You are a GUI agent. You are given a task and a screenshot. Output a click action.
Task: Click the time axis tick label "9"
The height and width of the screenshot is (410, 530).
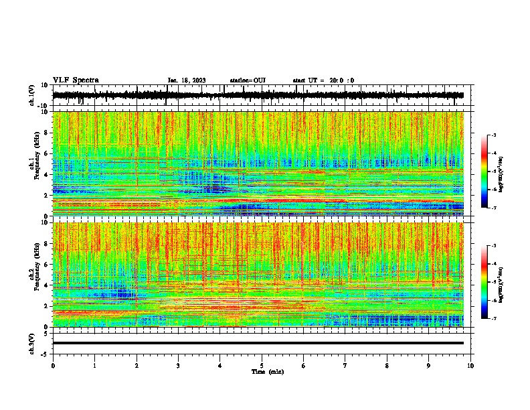(428, 366)
